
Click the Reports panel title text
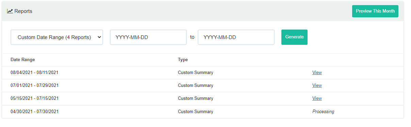(23, 11)
